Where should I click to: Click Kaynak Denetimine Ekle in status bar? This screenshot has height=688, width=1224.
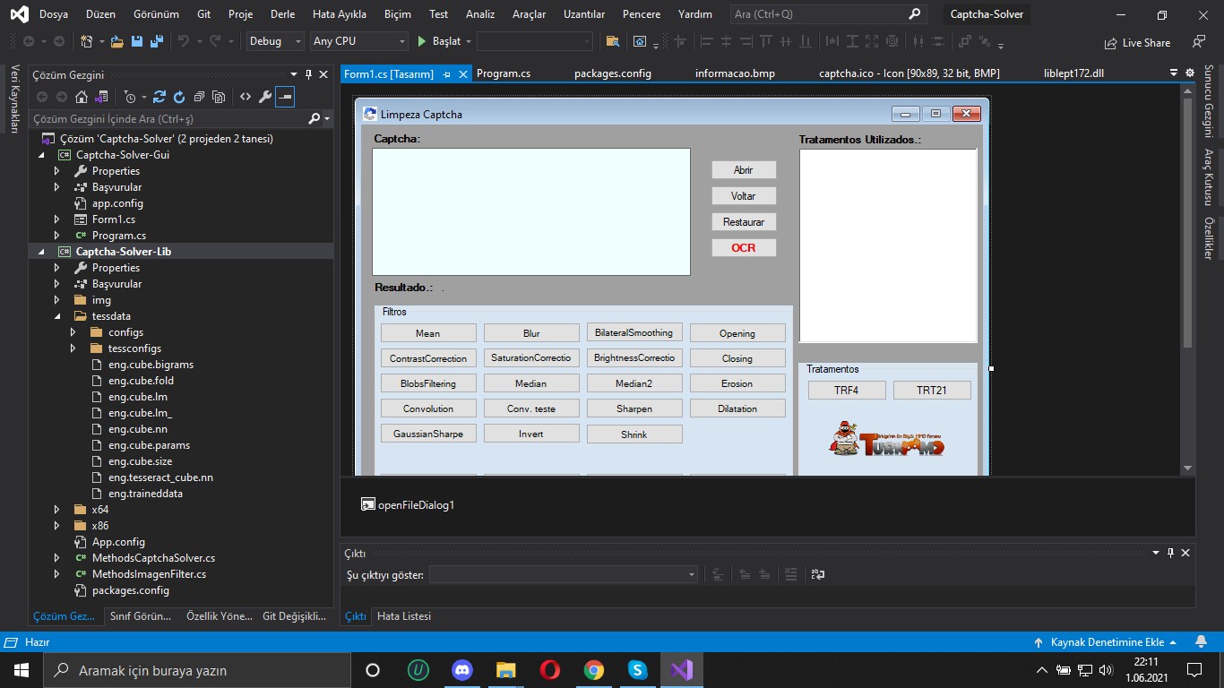pos(1105,642)
